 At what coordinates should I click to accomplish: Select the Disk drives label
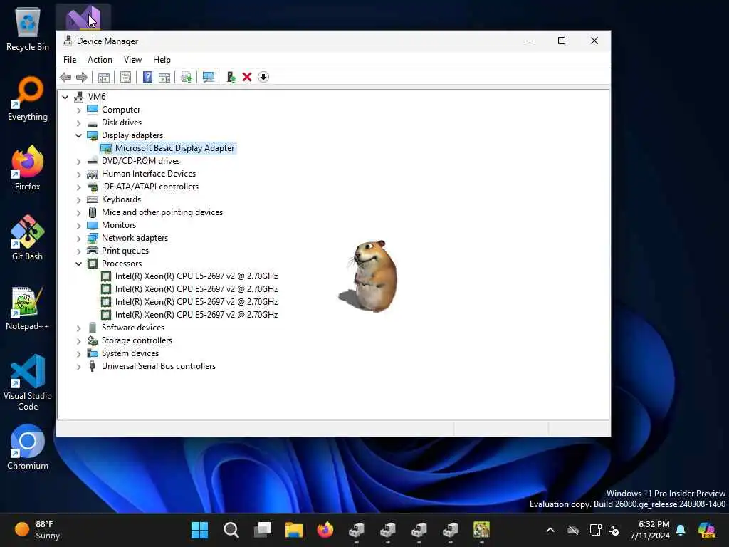coord(122,123)
